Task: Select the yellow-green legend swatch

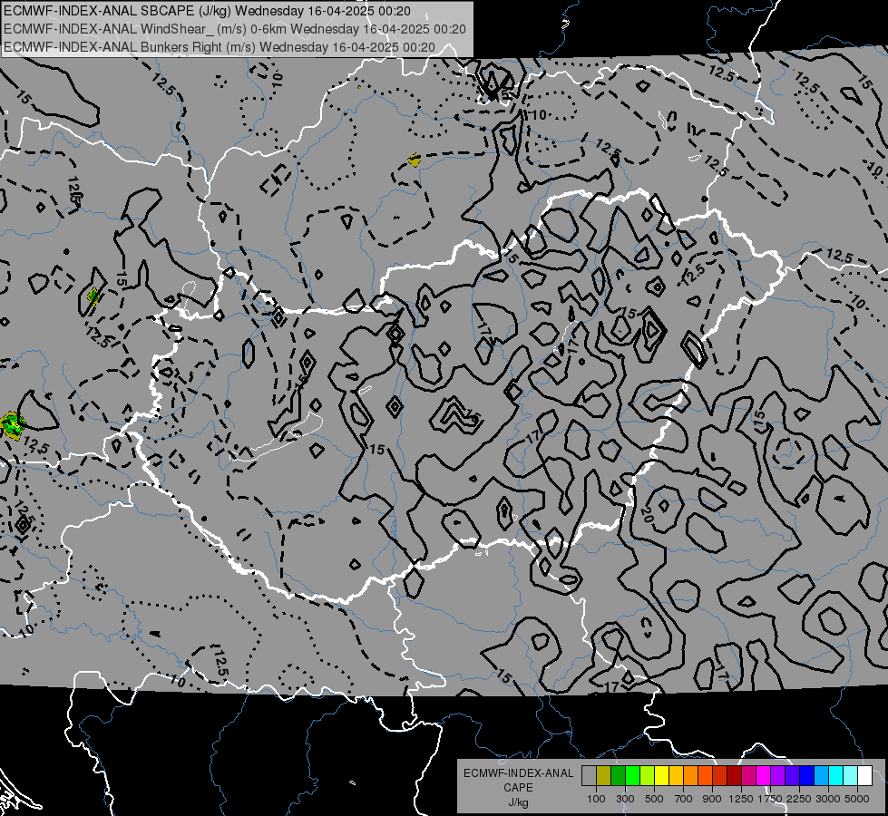Action: pos(648,776)
